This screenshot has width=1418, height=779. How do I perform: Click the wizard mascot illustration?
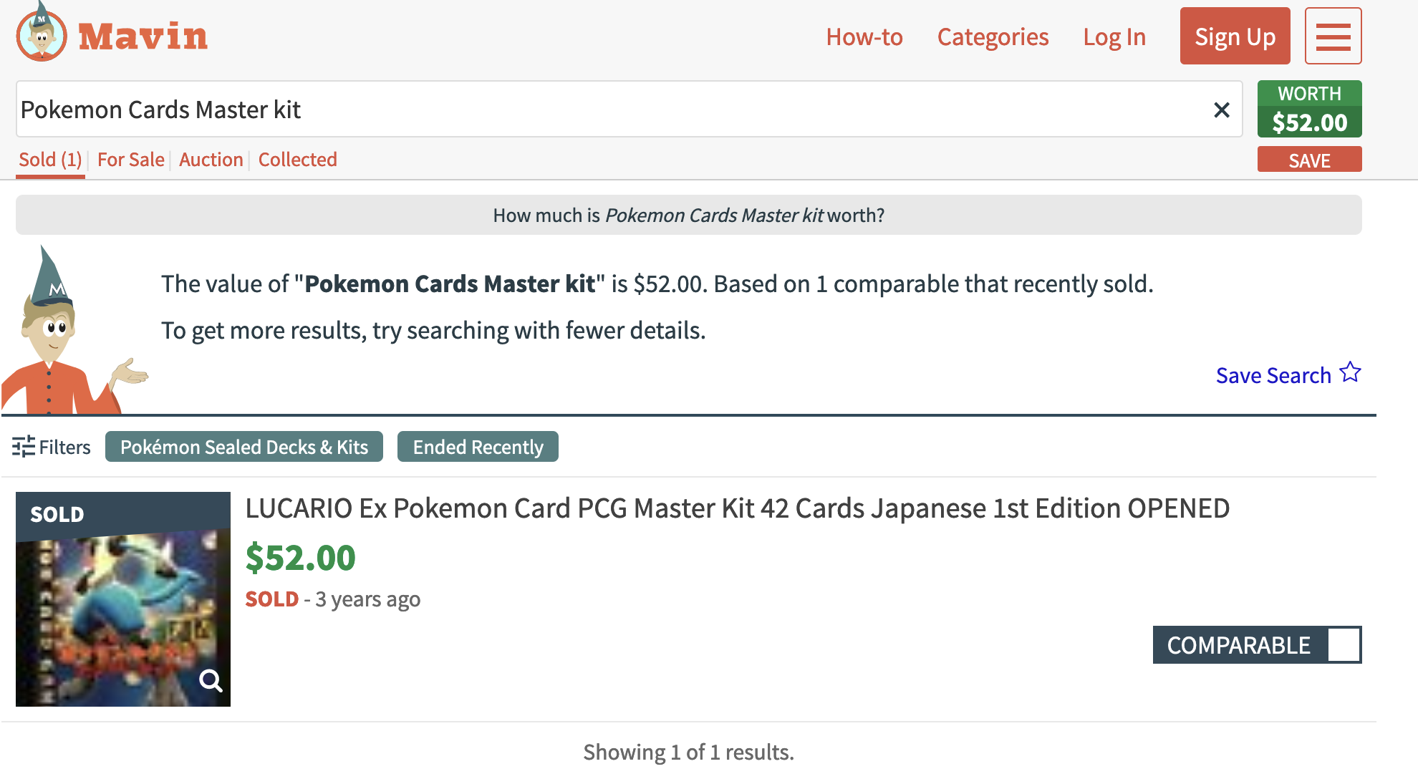click(x=72, y=331)
